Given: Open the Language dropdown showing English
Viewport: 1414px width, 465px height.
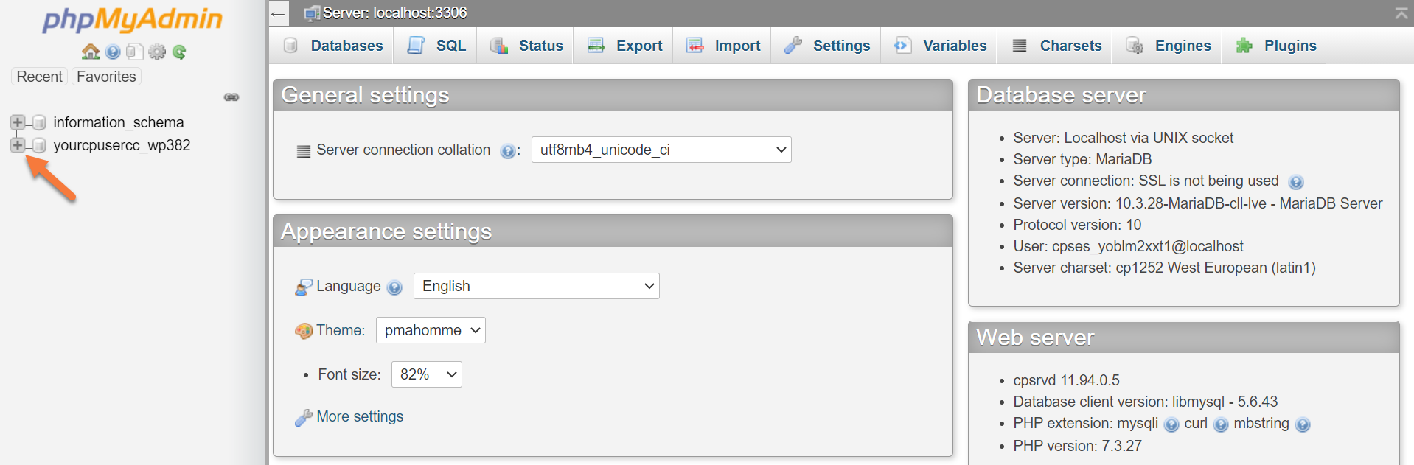Looking at the screenshot, I should (x=536, y=286).
